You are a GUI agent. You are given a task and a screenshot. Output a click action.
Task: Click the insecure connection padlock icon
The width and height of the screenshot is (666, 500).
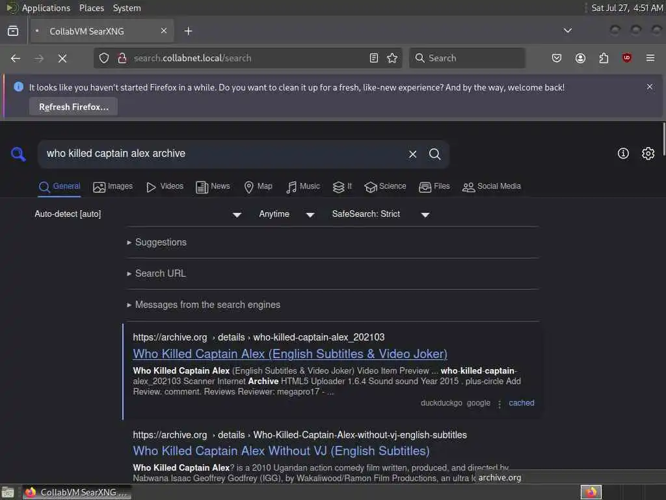tap(122, 58)
